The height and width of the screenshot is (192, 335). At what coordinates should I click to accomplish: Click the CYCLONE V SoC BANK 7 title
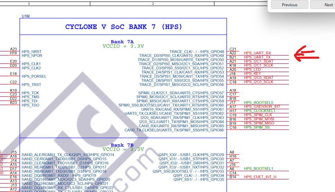click(123, 27)
